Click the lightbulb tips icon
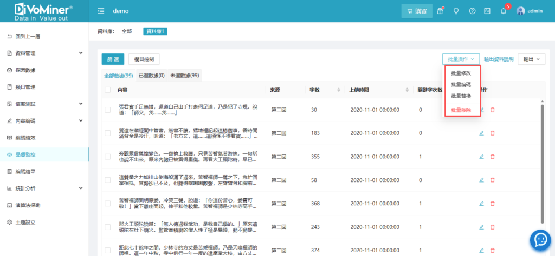Image resolution: width=555 pixels, height=256 pixels. coord(456,11)
